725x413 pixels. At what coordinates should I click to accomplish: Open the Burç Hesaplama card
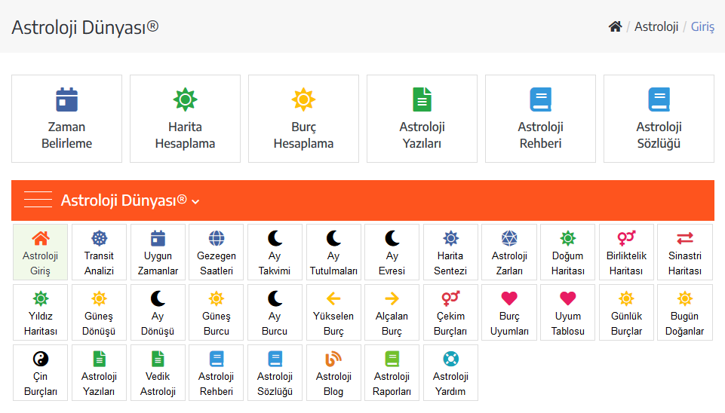point(304,119)
